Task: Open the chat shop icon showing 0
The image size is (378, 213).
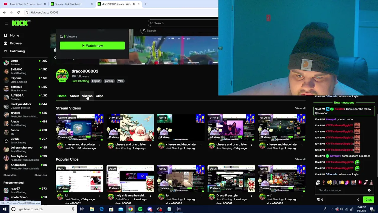Action: click(x=320, y=200)
